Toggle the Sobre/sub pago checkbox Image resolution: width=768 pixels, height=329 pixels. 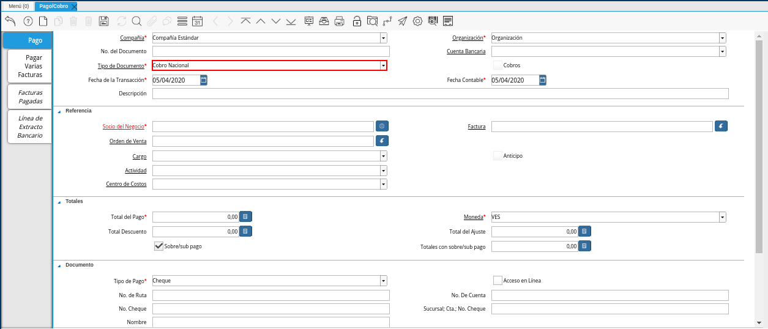pyautogui.click(x=158, y=246)
